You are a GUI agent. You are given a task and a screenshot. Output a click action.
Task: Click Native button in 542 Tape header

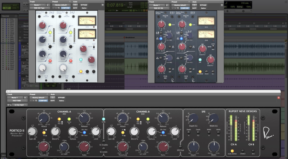84,8
